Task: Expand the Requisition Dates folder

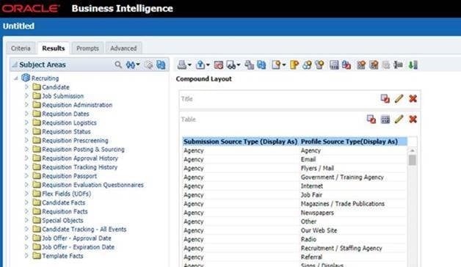Action: tap(26, 114)
